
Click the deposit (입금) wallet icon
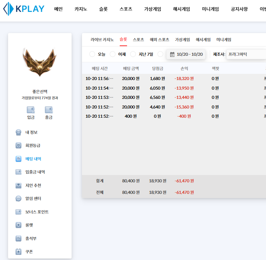(x=31, y=110)
